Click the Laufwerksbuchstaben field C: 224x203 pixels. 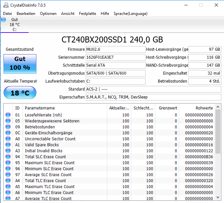(116, 81)
